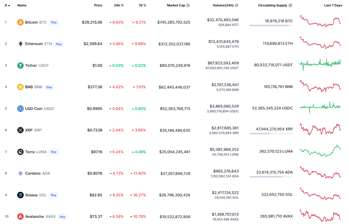Viewport: 349px width, 224px height.
Task: Click the Tether coin icon
Action: (20, 65)
